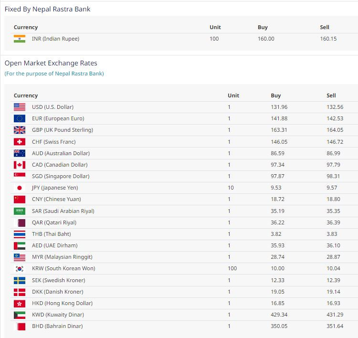Select 'EUR (European Euro)' currency name
358x338 pixels.
(x=58, y=118)
